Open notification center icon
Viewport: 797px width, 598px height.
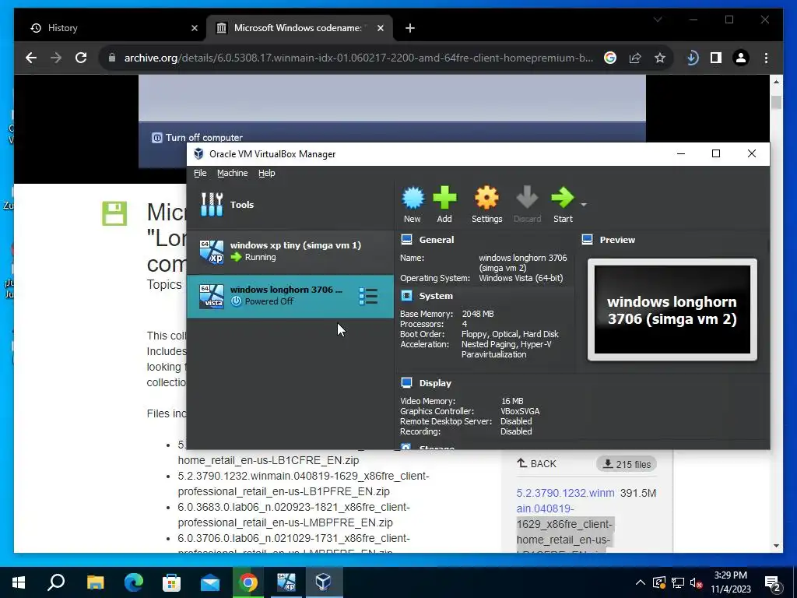coord(773,582)
